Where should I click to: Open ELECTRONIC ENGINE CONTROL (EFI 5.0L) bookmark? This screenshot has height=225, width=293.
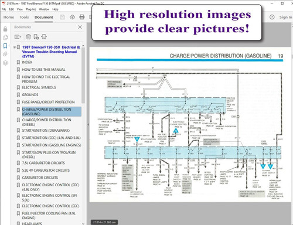(x=49, y=197)
